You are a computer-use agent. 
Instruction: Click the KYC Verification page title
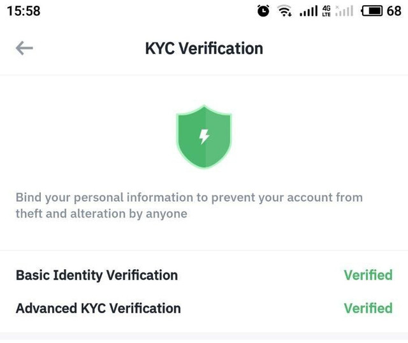click(204, 48)
